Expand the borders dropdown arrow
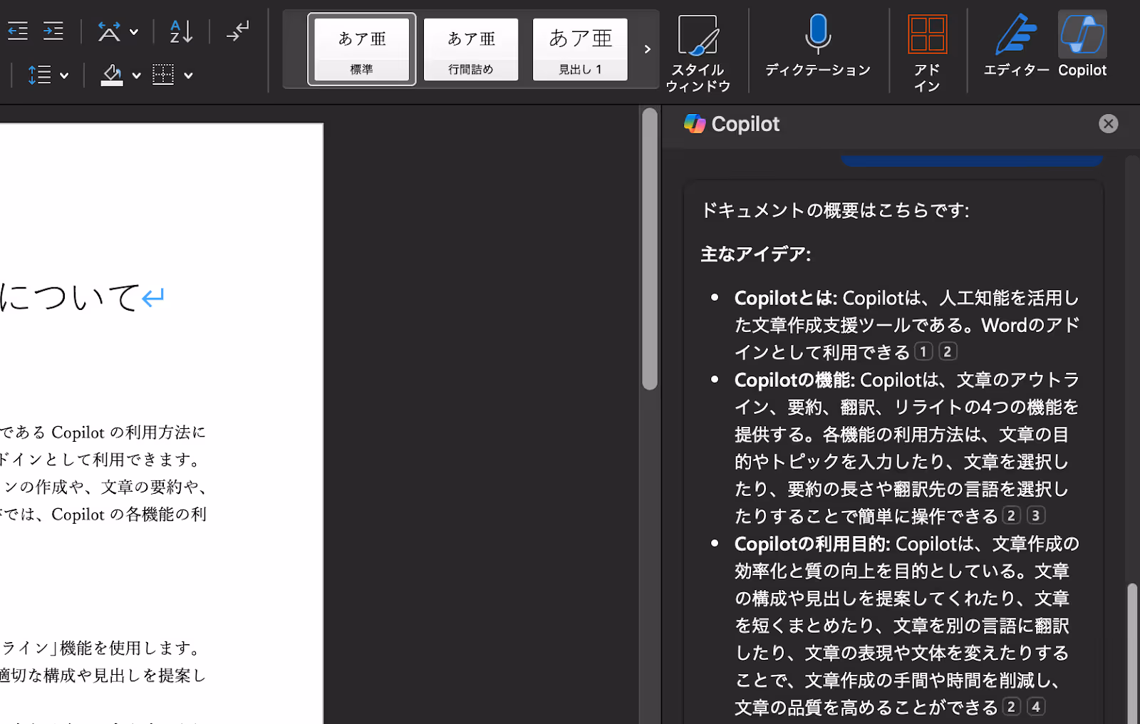The width and height of the screenshot is (1140, 724). pyautogui.click(x=188, y=76)
